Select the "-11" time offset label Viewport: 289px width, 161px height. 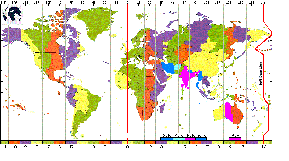4,147
